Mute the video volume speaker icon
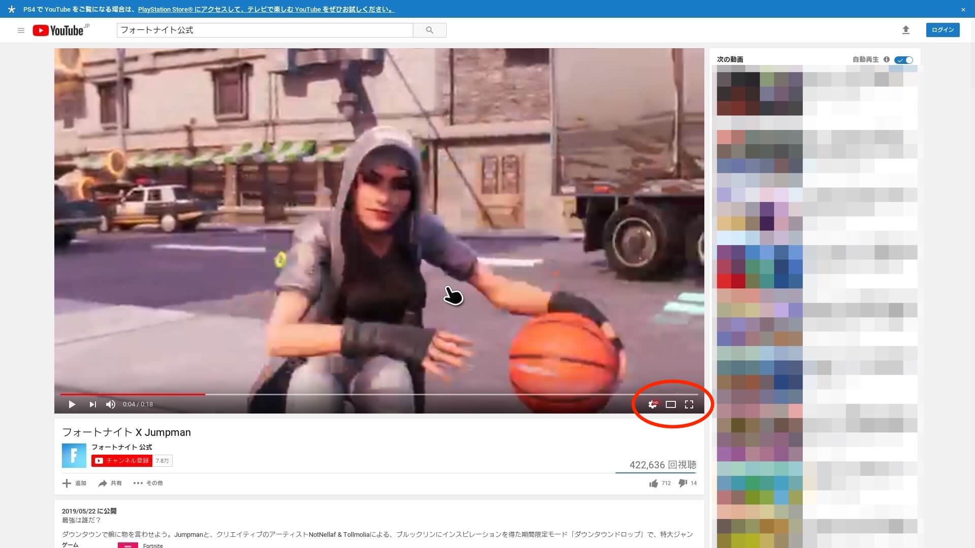The image size is (975, 548). coord(110,404)
